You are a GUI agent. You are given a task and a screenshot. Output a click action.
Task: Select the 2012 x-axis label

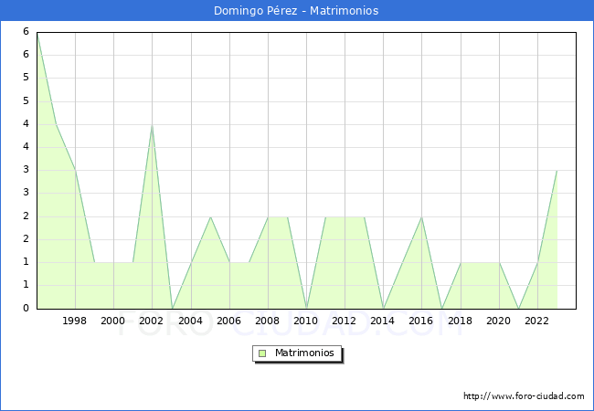point(345,321)
